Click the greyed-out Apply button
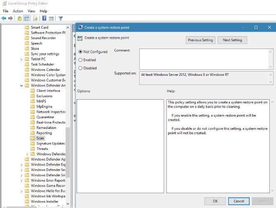 pyautogui.click(x=263, y=201)
